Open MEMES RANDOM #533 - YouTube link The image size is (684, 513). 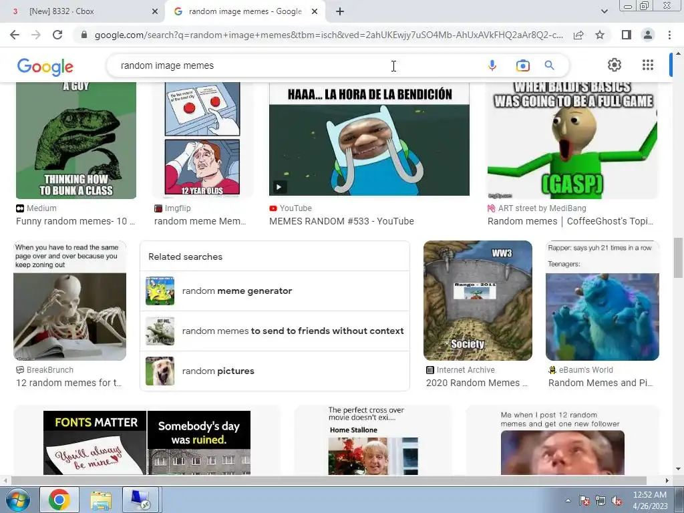[x=341, y=221]
